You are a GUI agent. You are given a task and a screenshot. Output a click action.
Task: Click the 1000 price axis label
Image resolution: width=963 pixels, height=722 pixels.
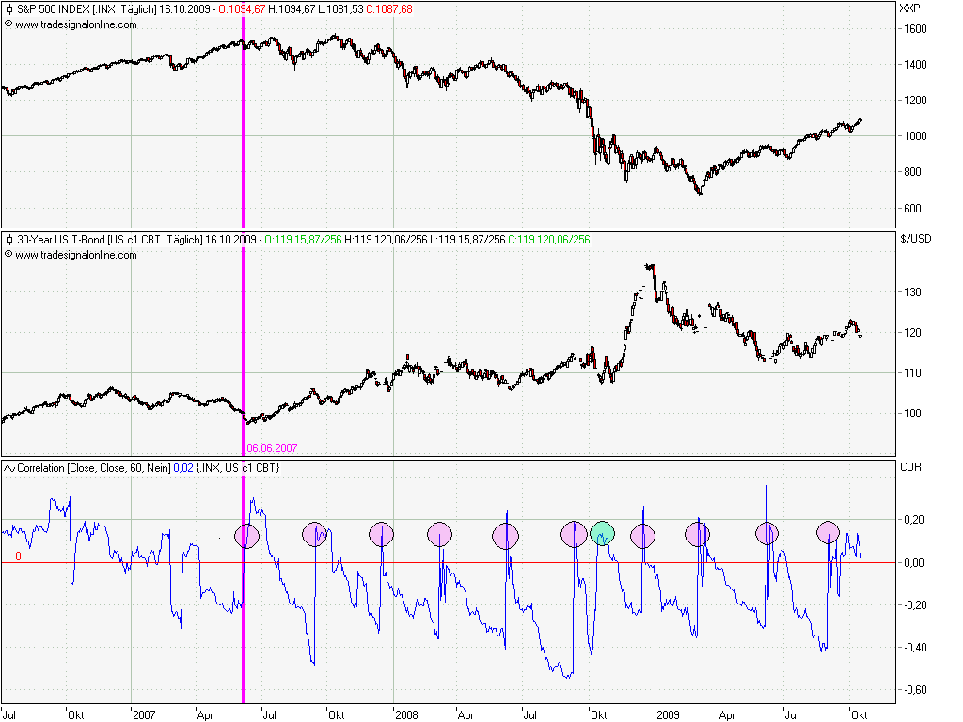pos(915,136)
